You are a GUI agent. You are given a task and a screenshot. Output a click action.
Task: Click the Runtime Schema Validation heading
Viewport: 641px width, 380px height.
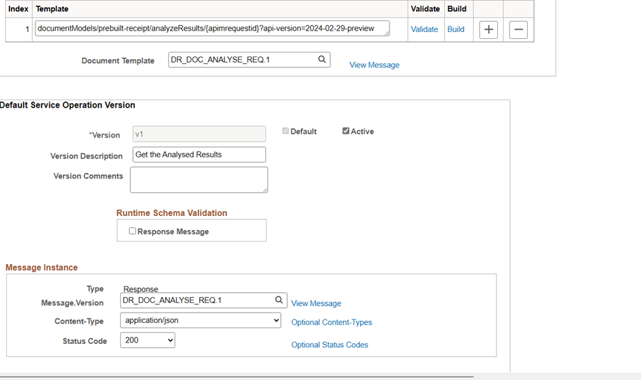click(x=172, y=213)
